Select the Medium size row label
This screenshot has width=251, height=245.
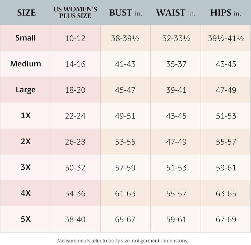coord(26,64)
